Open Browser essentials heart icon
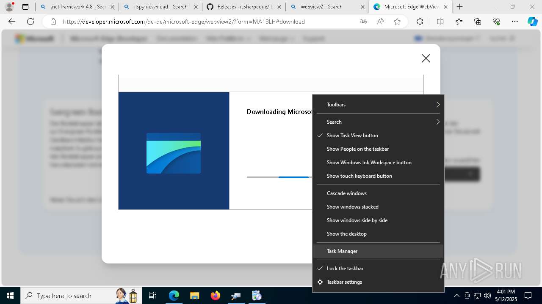The width and height of the screenshot is (542, 304). click(496, 22)
